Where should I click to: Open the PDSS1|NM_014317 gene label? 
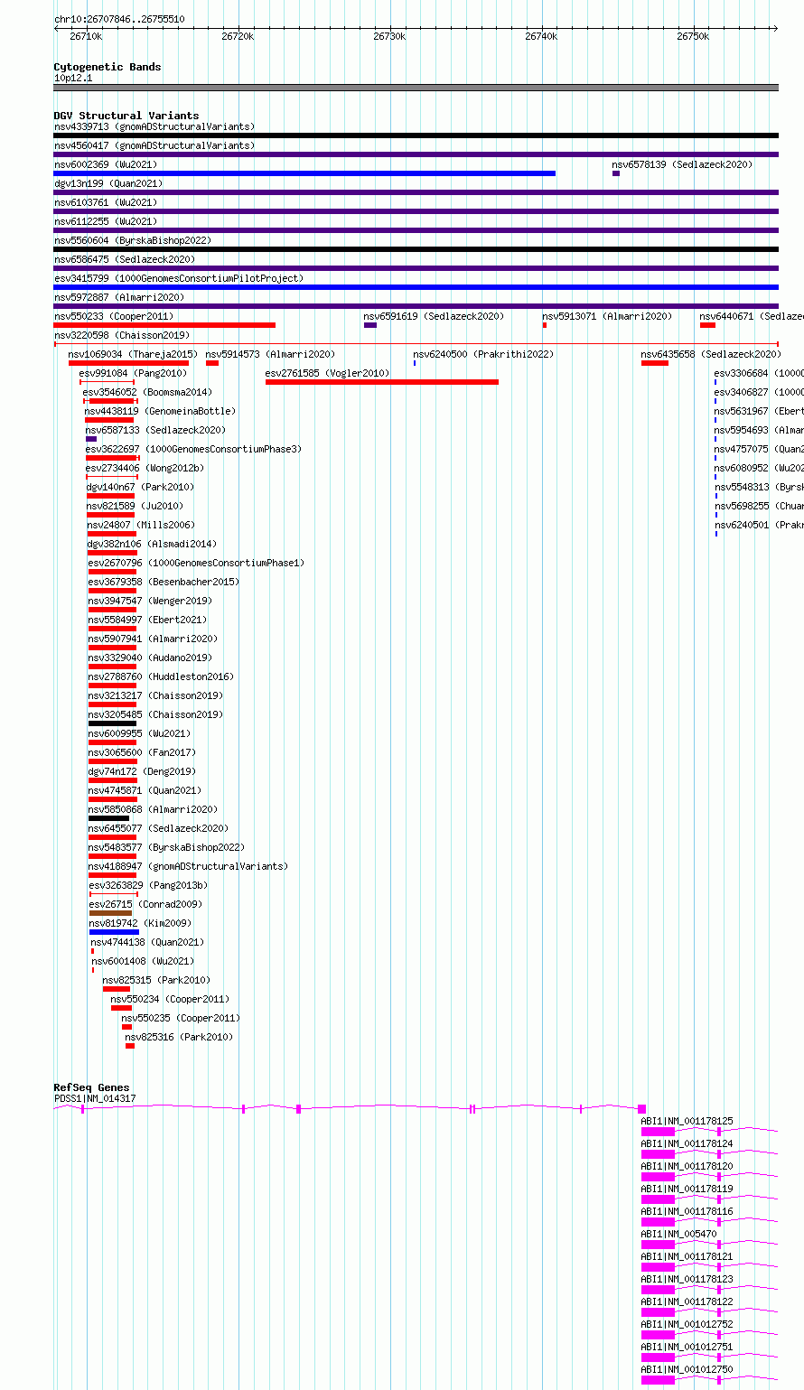[95, 1098]
